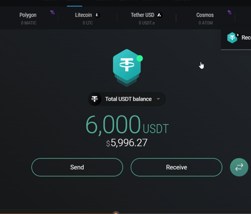Click the orange marker on bottom bar
This screenshot has width=251, height=214.
pyautogui.click(x=116, y=213)
